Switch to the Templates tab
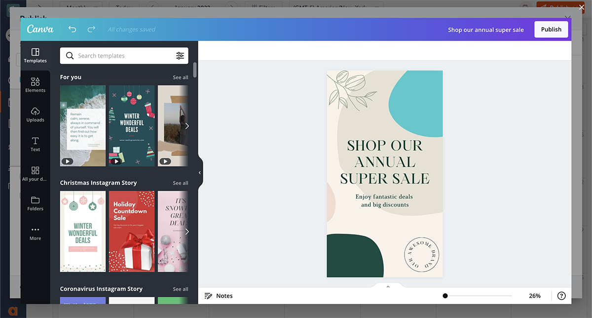The image size is (592, 318). pyautogui.click(x=35, y=55)
